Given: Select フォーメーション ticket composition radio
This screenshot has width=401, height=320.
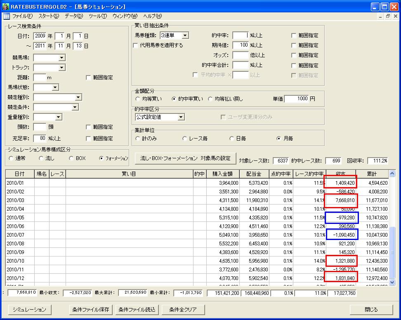Looking at the screenshot, I should point(101,158).
